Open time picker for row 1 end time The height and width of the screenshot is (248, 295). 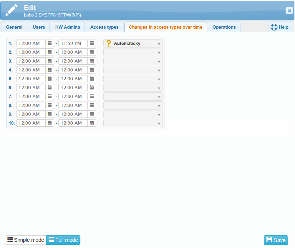click(92, 43)
